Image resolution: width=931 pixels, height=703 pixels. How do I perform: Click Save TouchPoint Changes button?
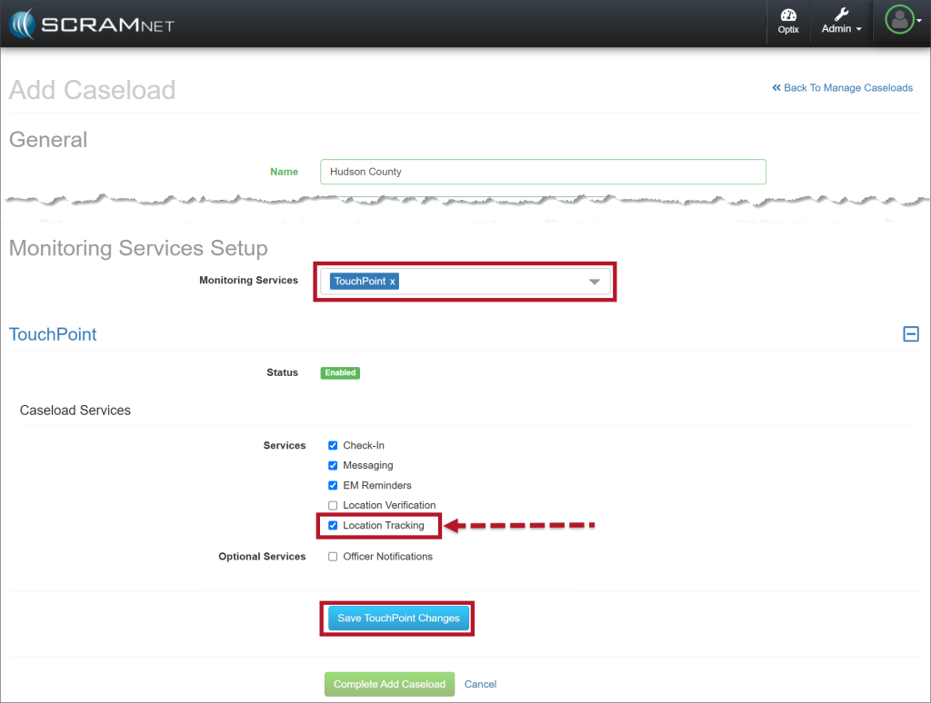click(398, 619)
